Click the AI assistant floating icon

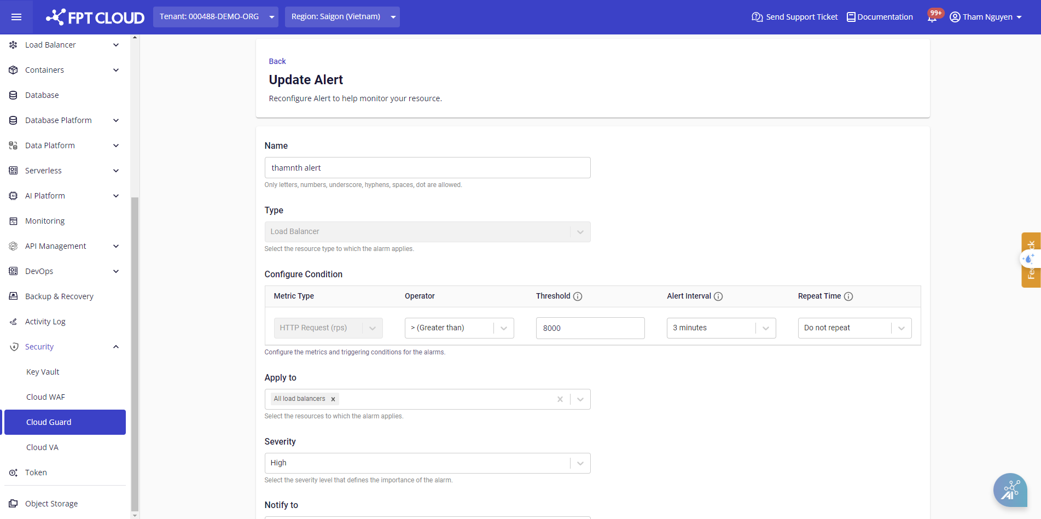[x=1010, y=489]
